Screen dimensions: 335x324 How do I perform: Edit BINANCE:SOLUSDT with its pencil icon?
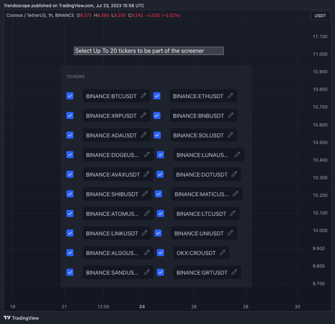click(x=230, y=135)
